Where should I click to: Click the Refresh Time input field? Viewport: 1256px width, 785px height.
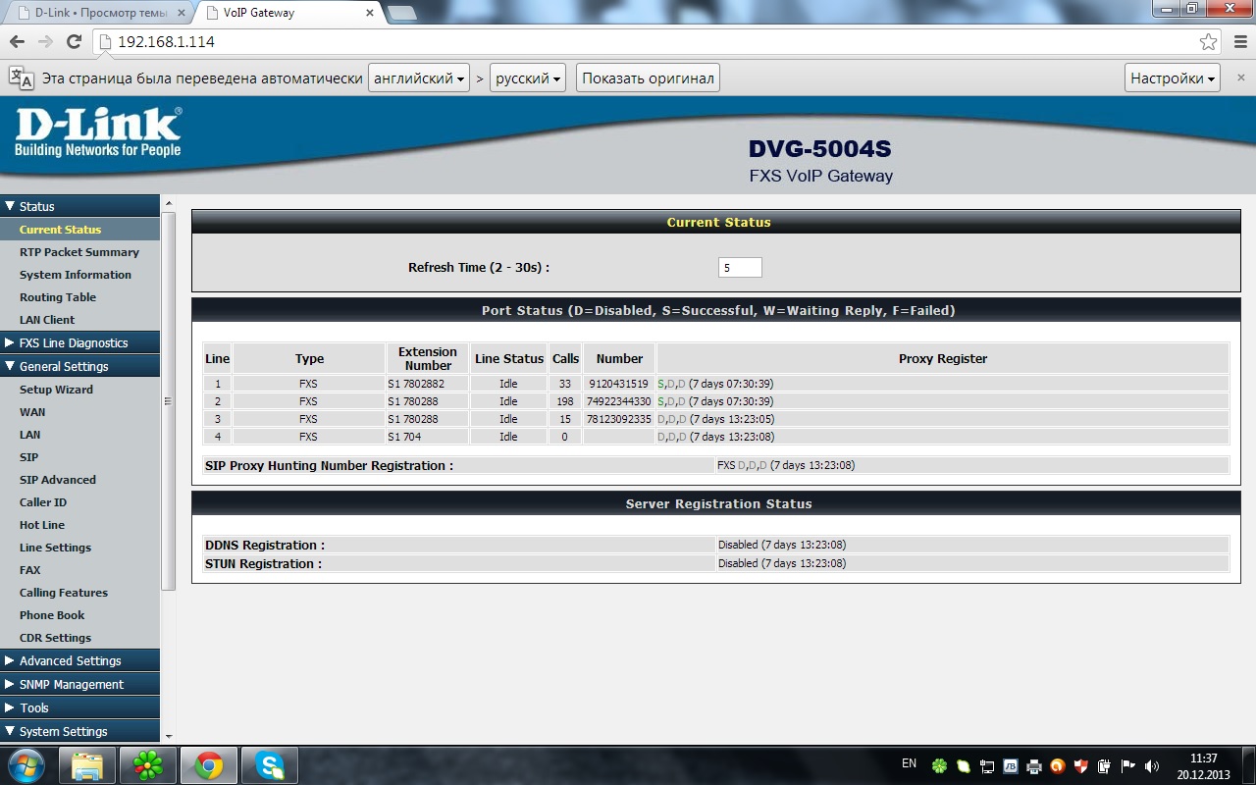click(x=740, y=268)
